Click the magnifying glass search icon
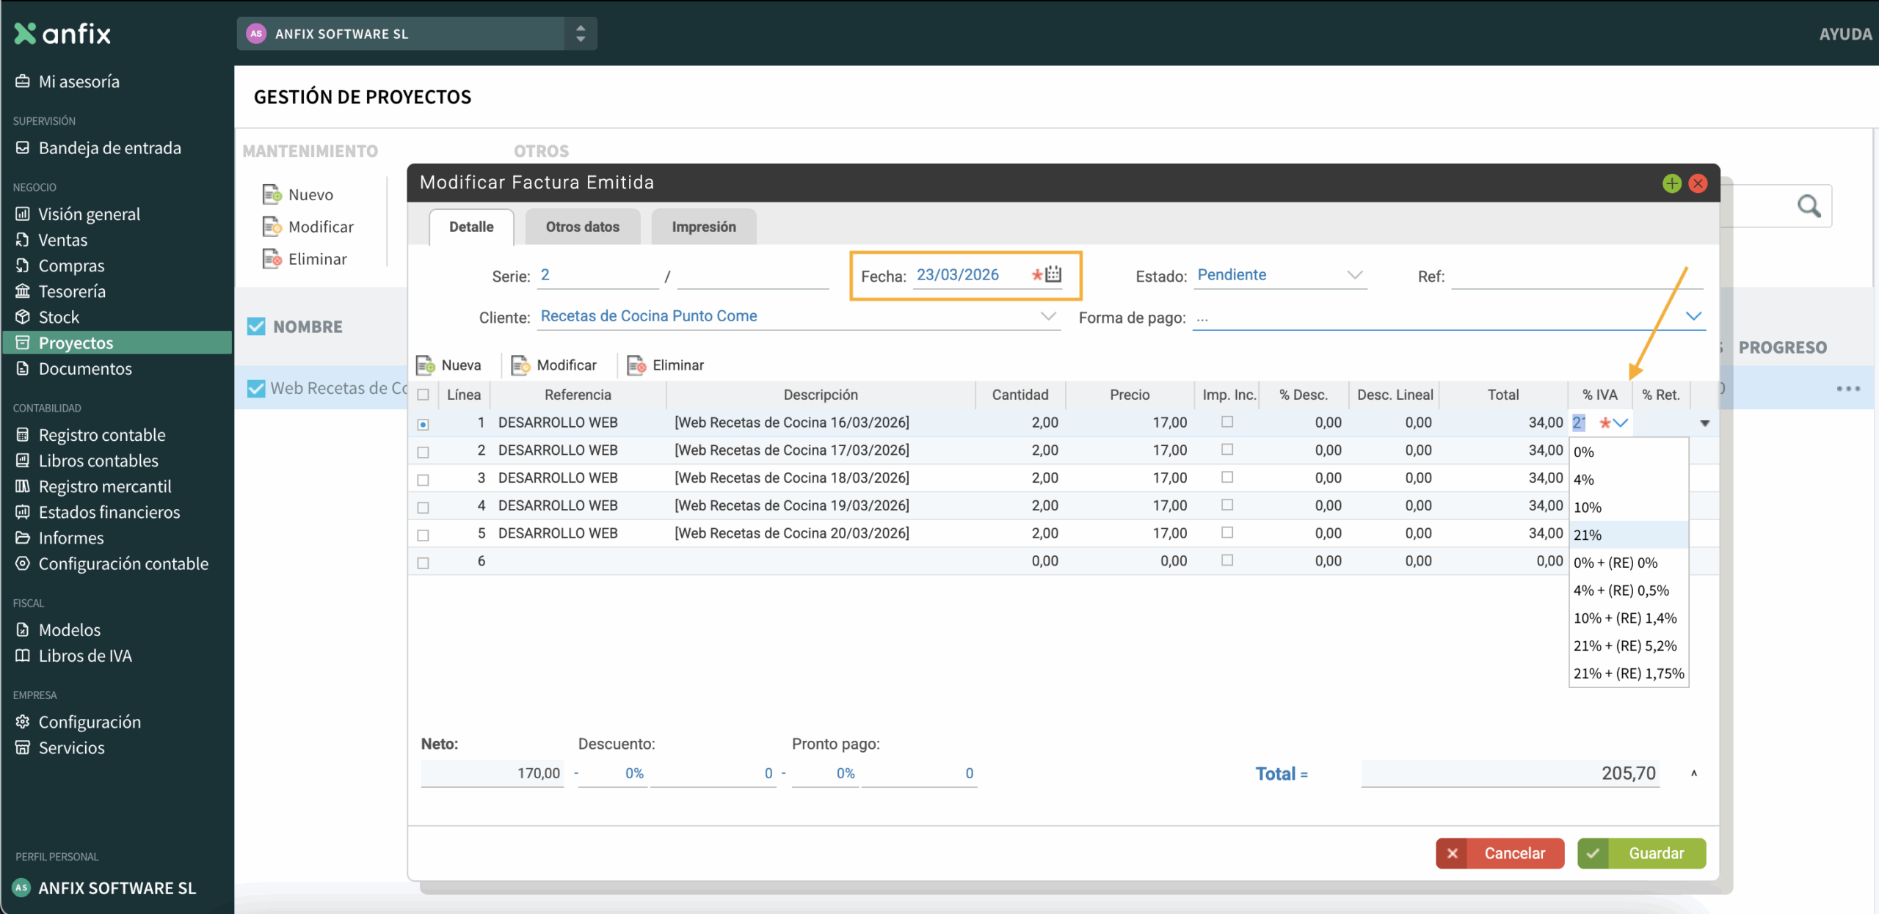The height and width of the screenshot is (914, 1879). [x=1809, y=206]
